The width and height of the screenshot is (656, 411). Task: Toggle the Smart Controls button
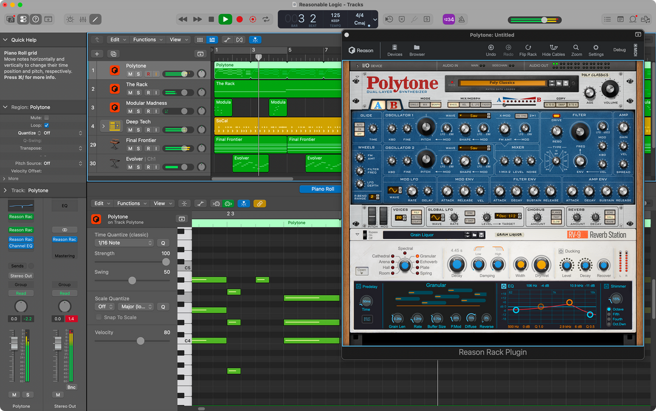point(70,19)
